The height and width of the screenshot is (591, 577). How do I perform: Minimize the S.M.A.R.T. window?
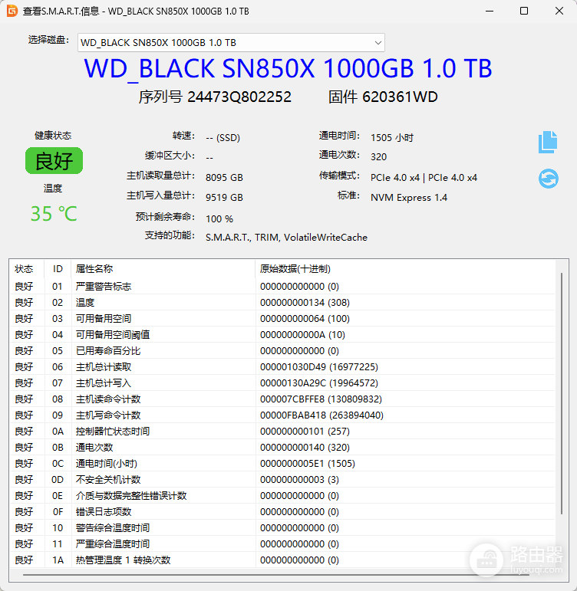[x=490, y=11]
